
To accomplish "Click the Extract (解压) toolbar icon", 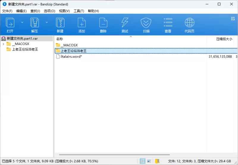I will point(35,23).
